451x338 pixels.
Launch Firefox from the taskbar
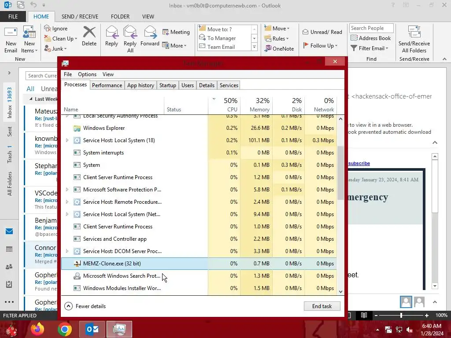[x=37, y=329]
